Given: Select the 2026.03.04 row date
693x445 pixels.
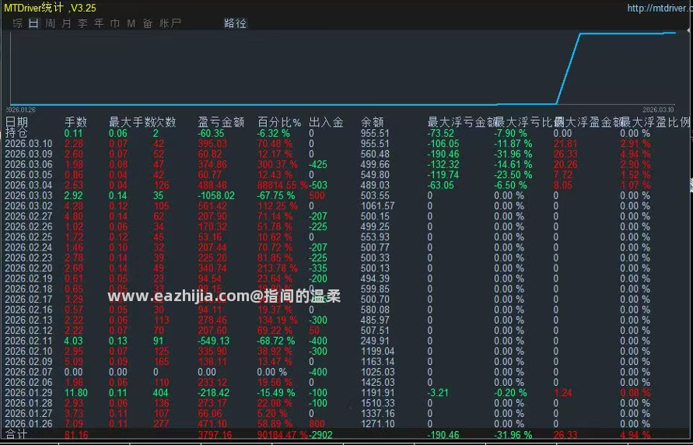Looking at the screenshot, I should coord(28,185).
